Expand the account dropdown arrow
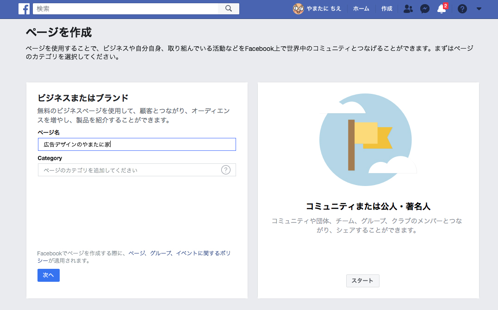The image size is (498, 310). coord(479,9)
